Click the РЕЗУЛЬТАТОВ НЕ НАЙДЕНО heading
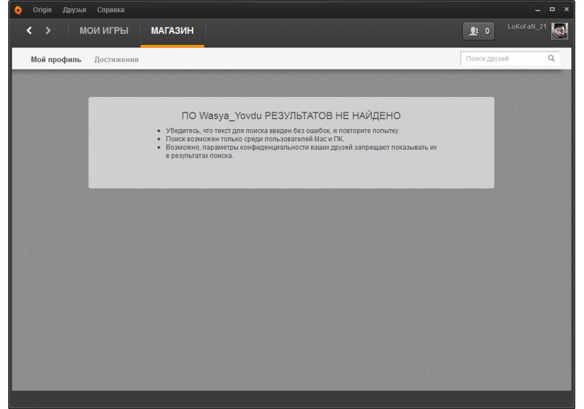584x409 pixels. click(291, 115)
